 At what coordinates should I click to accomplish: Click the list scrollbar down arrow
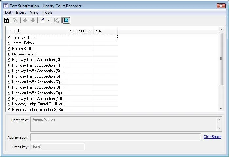(221, 109)
